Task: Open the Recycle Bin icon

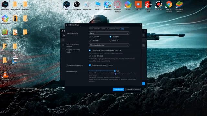Action: [87, 5]
